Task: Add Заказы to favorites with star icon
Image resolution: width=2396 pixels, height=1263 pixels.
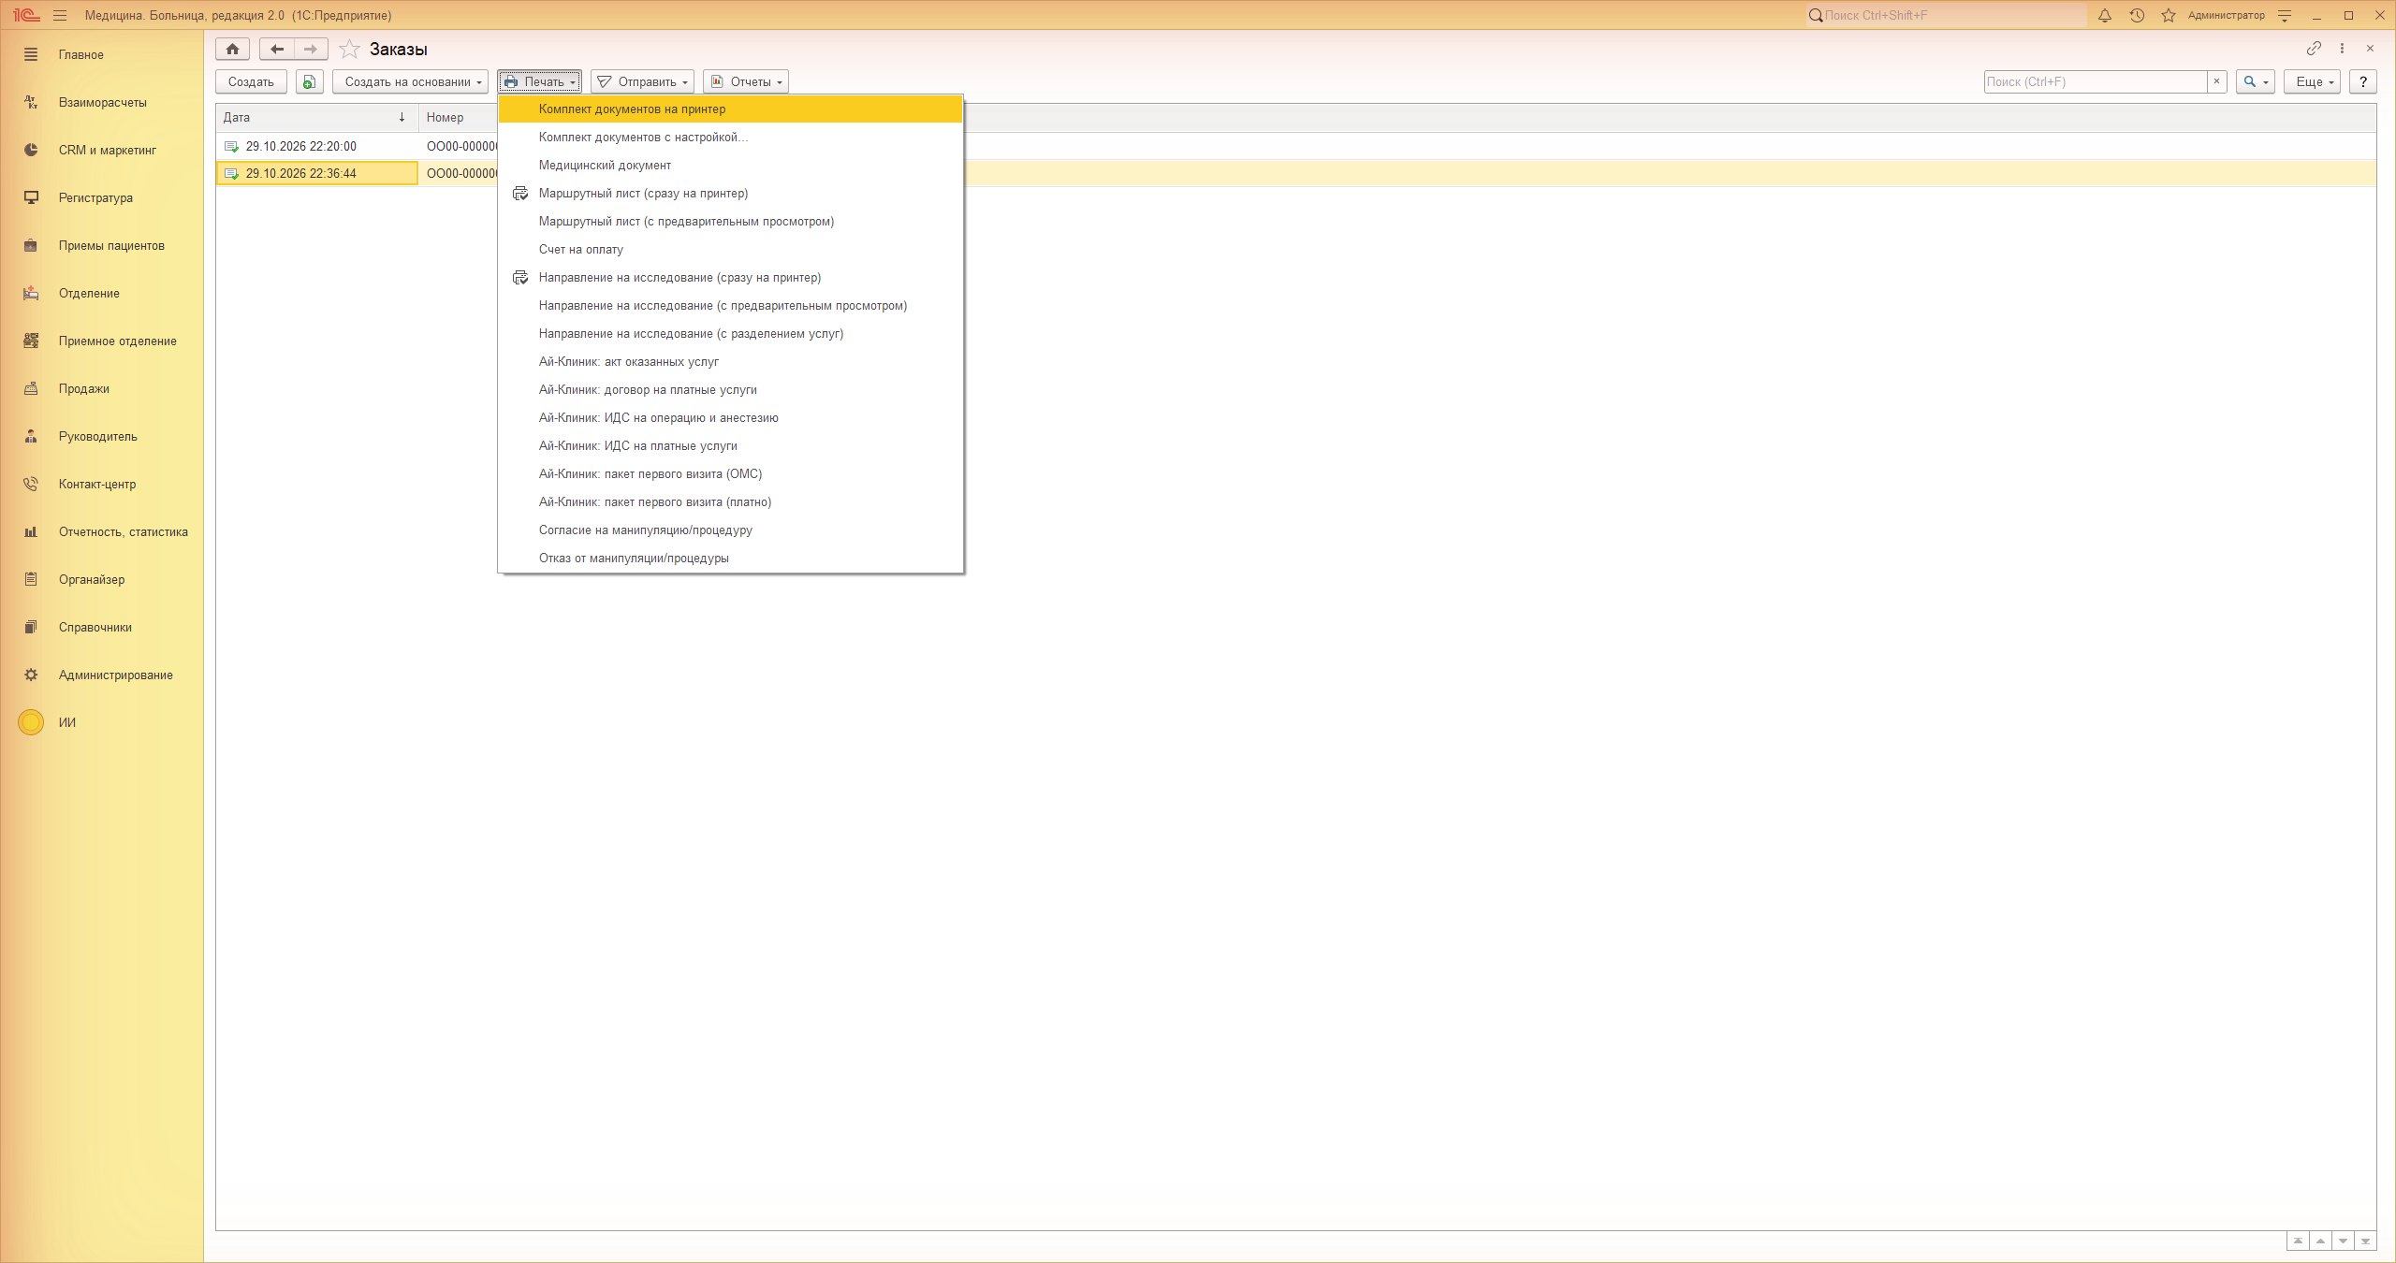Action: pyautogui.click(x=349, y=50)
